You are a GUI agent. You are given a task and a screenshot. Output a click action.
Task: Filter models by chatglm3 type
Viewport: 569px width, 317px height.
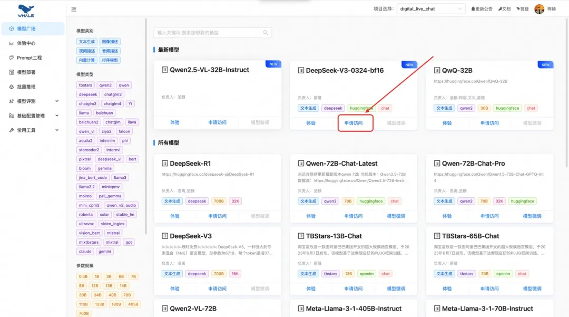88,104
